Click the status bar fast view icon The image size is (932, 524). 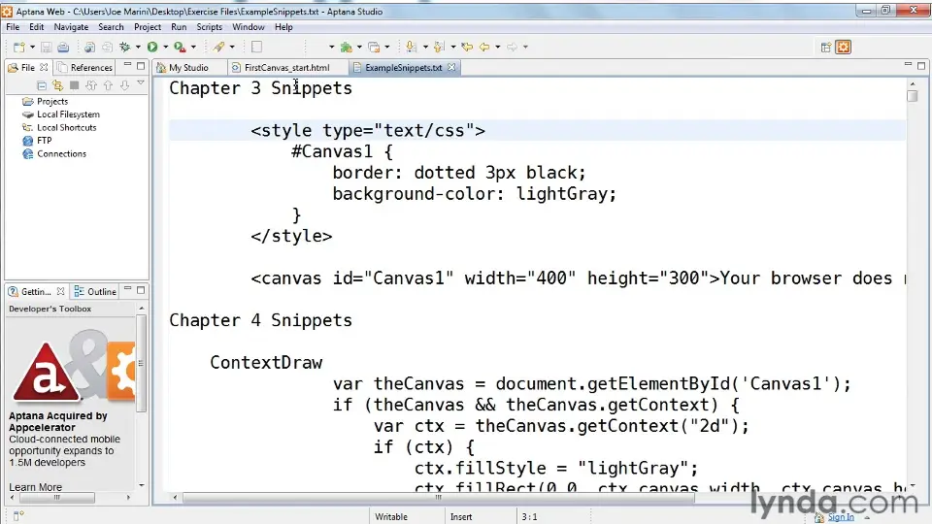pos(17,515)
